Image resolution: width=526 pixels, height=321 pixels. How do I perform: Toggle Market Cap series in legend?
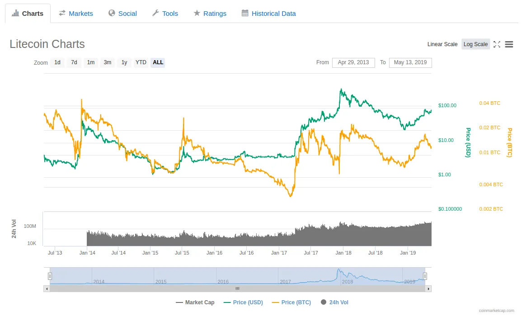tap(195, 302)
